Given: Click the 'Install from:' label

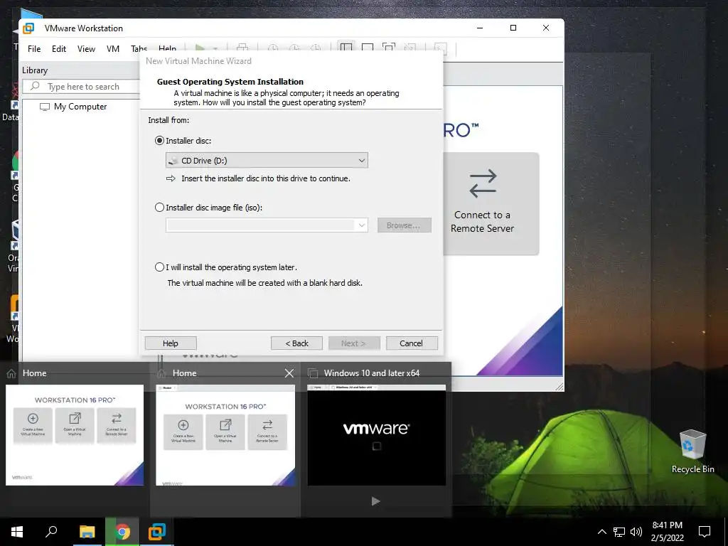Looking at the screenshot, I should [168, 120].
